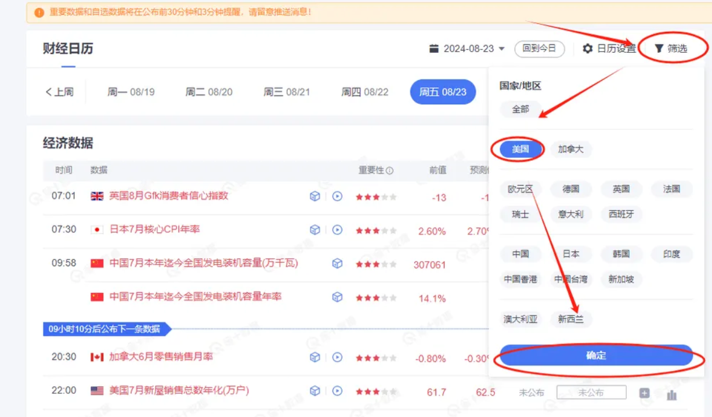Switch to the 周五 08/23 tab
The image size is (712, 417).
click(442, 92)
